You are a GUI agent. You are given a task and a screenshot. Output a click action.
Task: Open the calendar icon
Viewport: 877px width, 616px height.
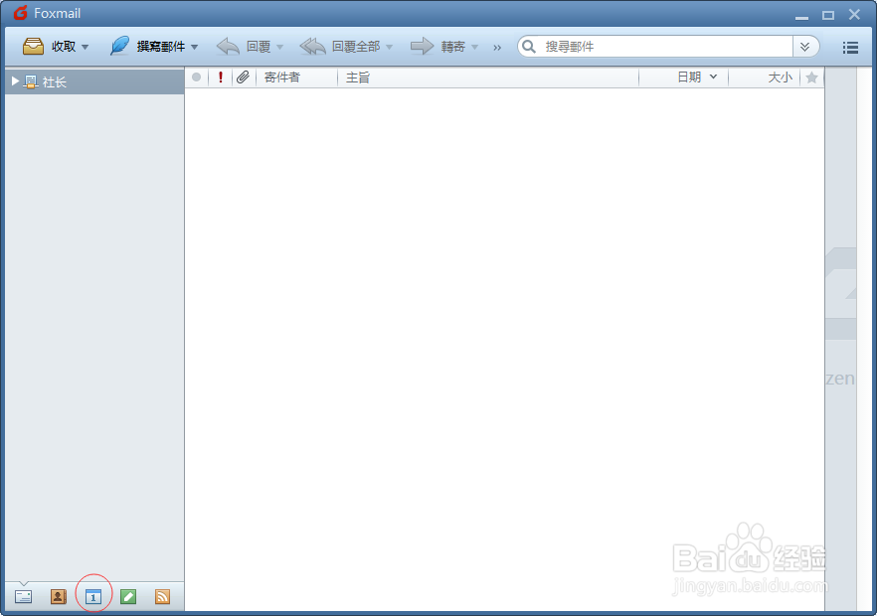(93, 596)
